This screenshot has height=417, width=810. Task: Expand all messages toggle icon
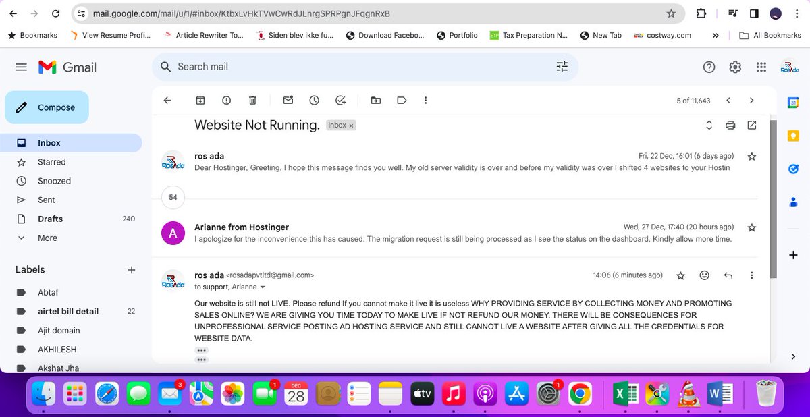pos(709,125)
